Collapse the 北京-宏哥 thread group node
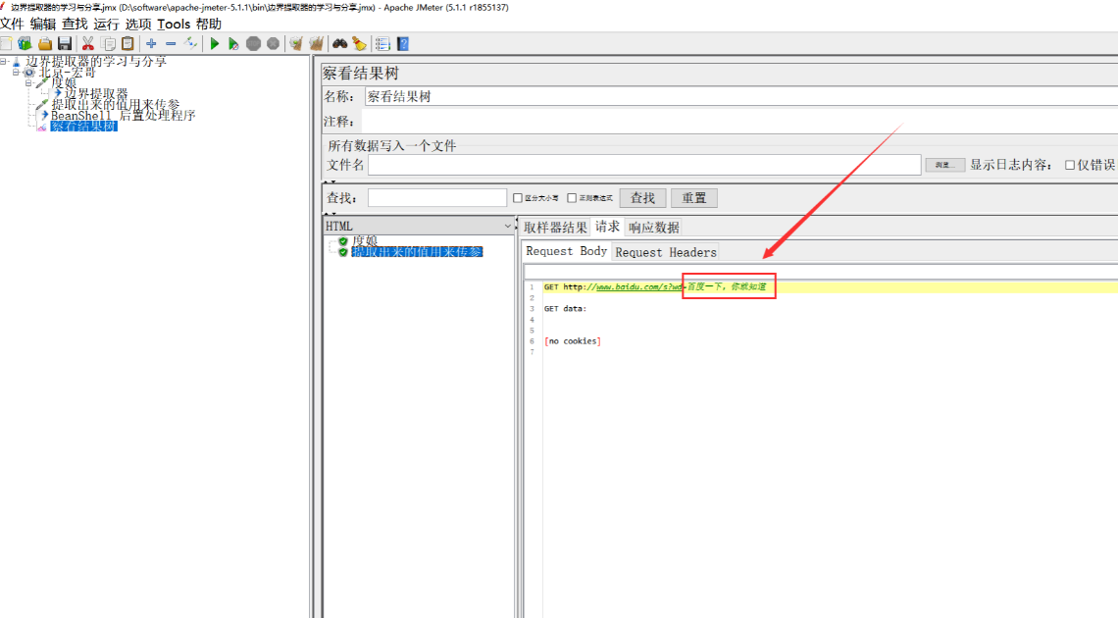 point(16,73)
